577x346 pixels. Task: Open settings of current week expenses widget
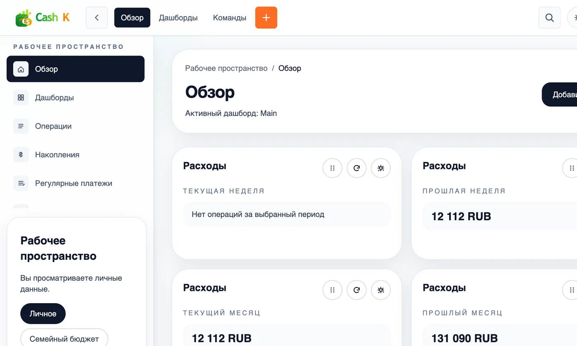pos(381,168)
